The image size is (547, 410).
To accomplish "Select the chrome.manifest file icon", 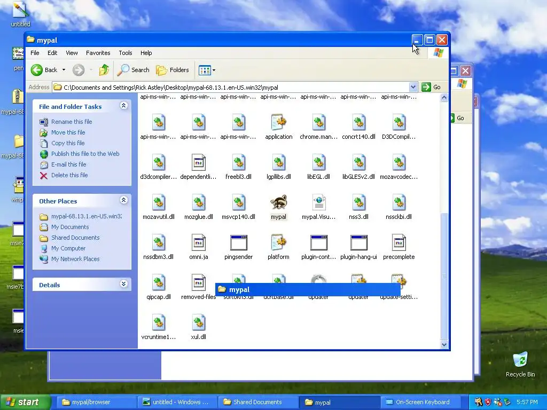I will tap(318, 122).
